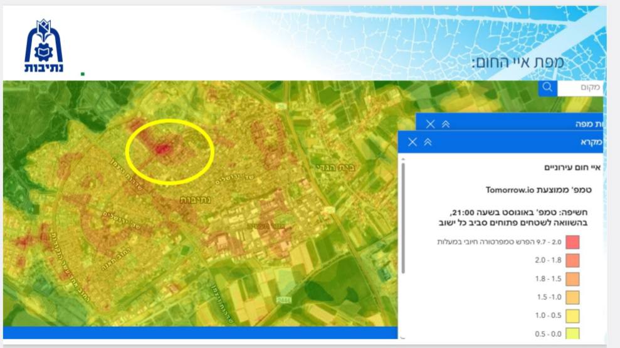Click the Netivot municipality logo
The image size is (620, 348).
click(43, 46)
